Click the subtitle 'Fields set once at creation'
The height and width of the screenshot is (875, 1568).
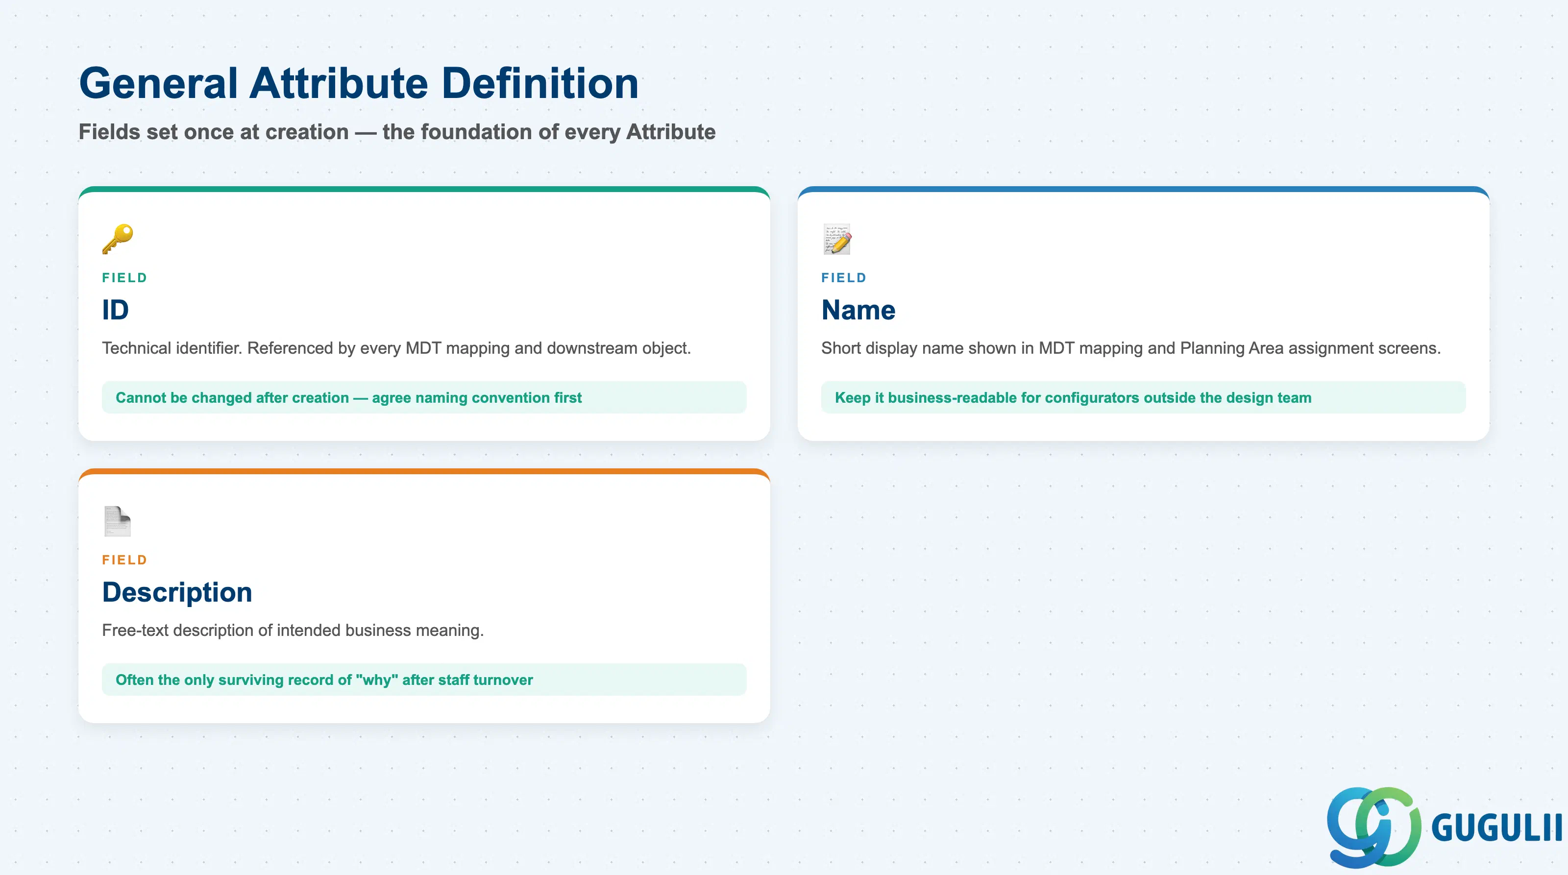[x=397, y=131]
